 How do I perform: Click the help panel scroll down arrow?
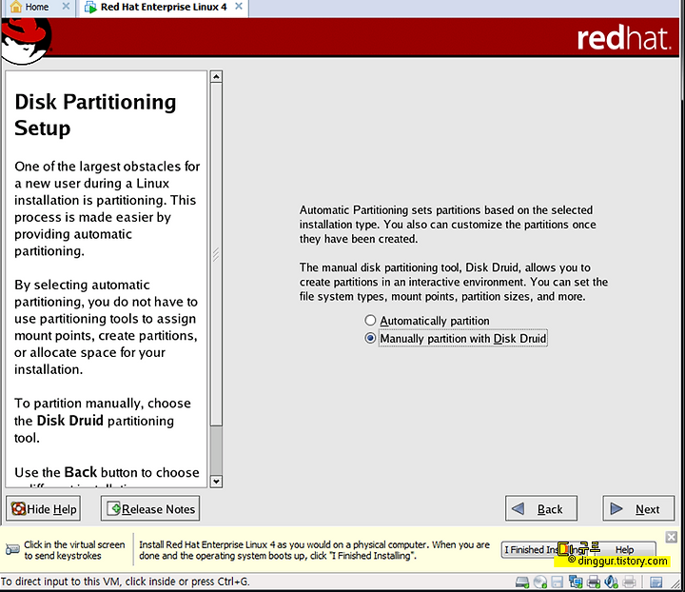(216, 482)
